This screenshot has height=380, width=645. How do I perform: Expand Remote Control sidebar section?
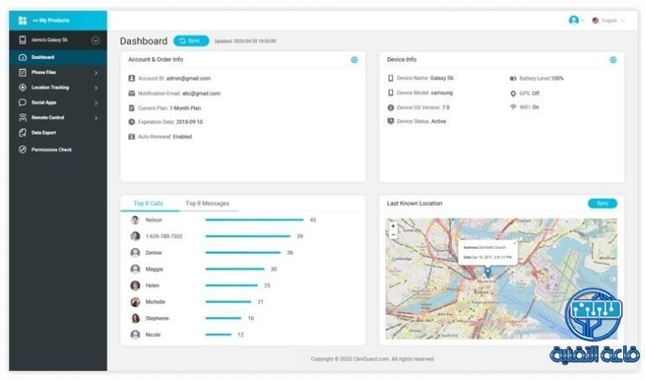click(96, 118)
